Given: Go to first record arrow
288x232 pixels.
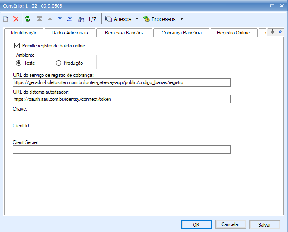Looking at the screenshot, I should click(39, 19).
